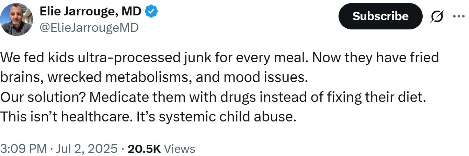Open Grok explain-this-post icon
Screen dimensions: 469x156
click(437, 16)
